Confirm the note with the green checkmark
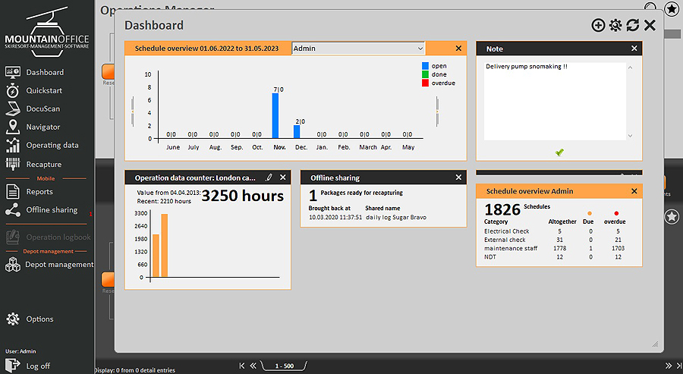 (559, 152)
